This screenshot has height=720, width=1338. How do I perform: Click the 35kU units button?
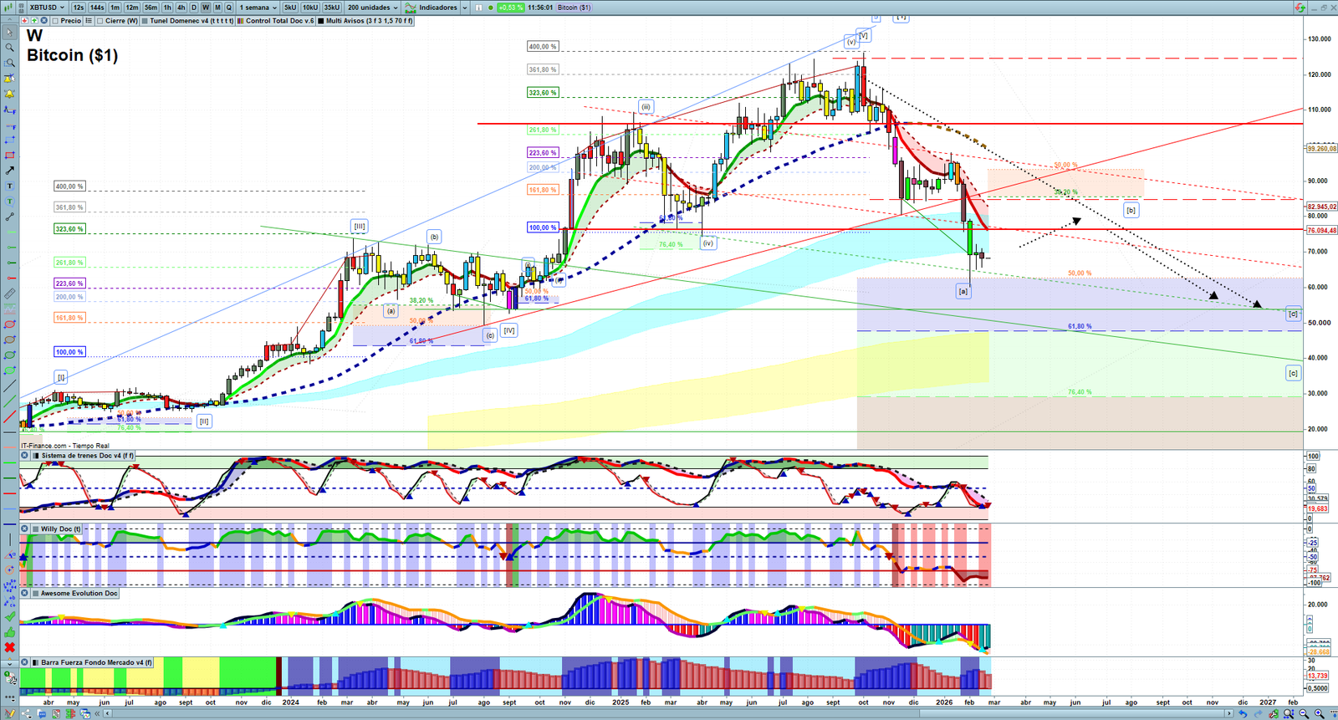(331, 8)
